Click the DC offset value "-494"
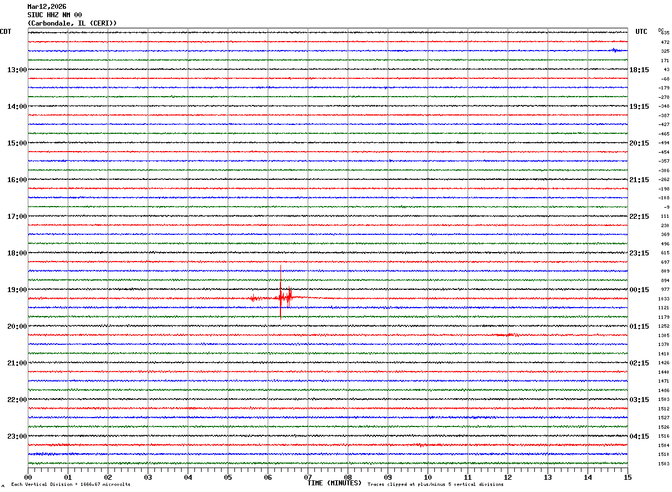672x492 pixels. [x=664, y=143]
